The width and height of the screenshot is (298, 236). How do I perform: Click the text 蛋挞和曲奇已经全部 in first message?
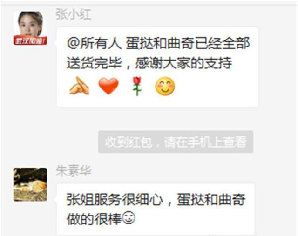(x=187, y=43)
